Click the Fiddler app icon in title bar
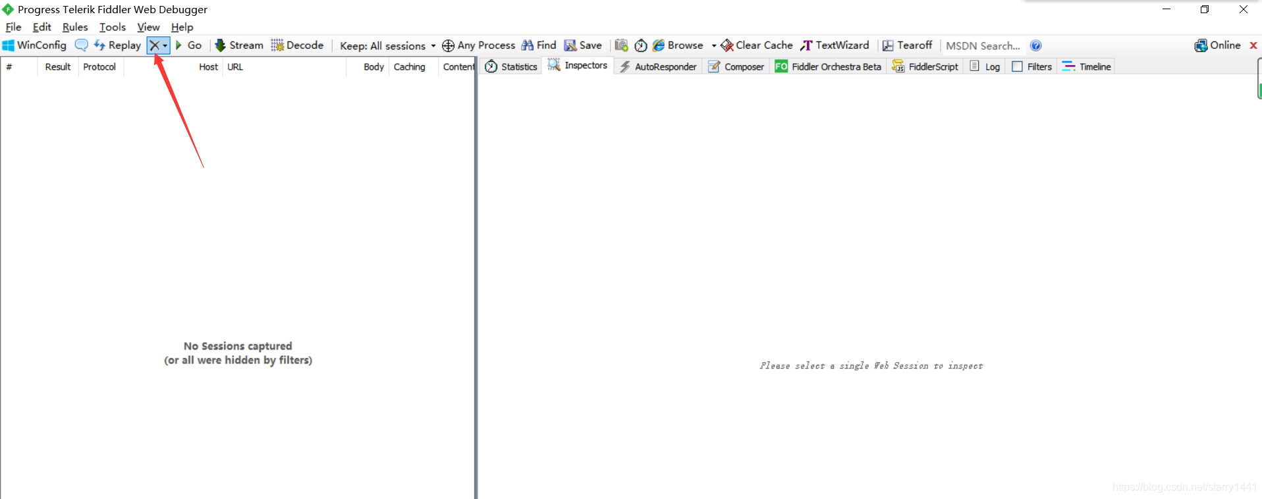 [x=8, y=9]
